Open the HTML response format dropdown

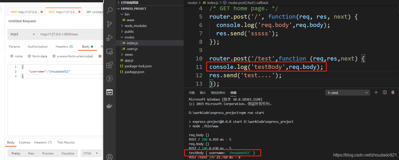(x=91, y=153)
